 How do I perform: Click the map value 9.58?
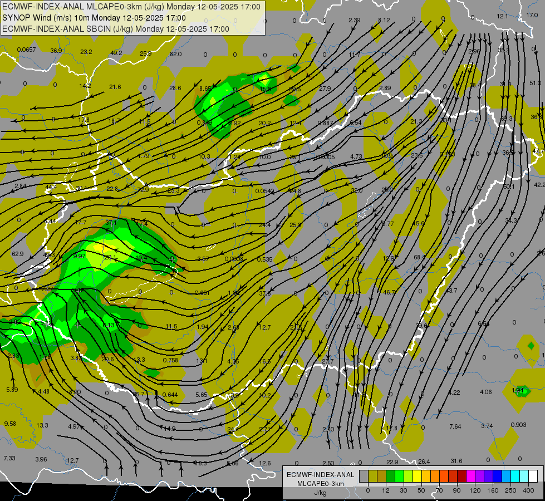click(x=10, y=424)
